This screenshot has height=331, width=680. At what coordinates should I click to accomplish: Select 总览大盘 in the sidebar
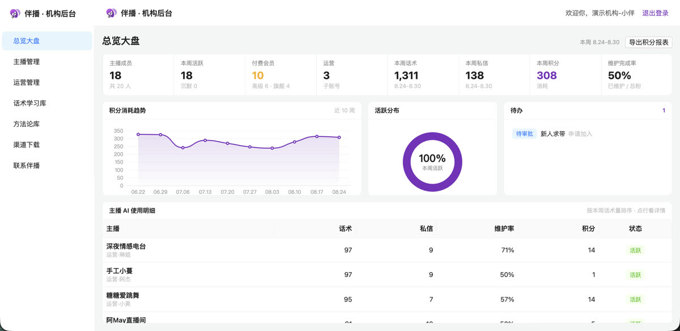(47, 41)
